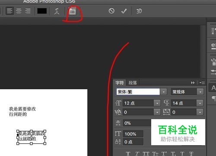Toggle Superscript style

pyautogui.click(x=164, y=153)
